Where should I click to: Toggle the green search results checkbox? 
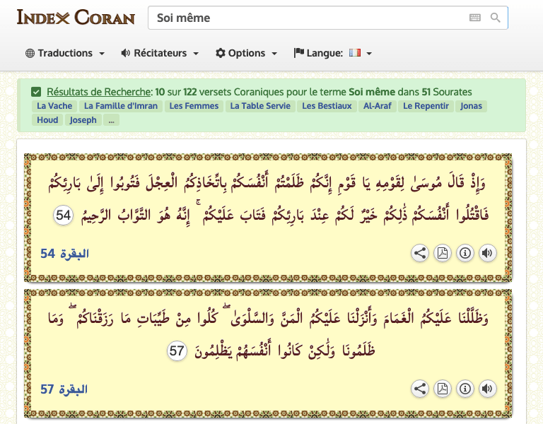click(36, 92)
